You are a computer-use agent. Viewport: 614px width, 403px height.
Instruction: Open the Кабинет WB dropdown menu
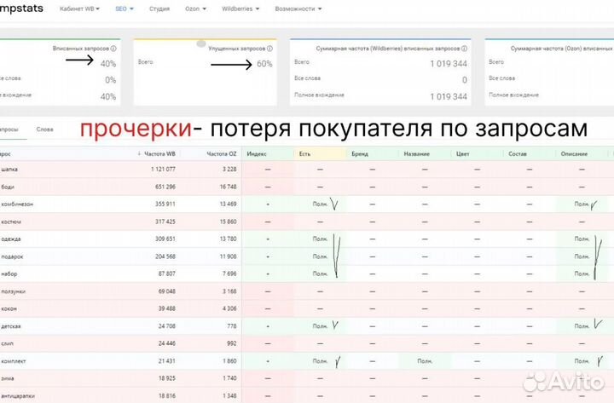pos(79,9)
